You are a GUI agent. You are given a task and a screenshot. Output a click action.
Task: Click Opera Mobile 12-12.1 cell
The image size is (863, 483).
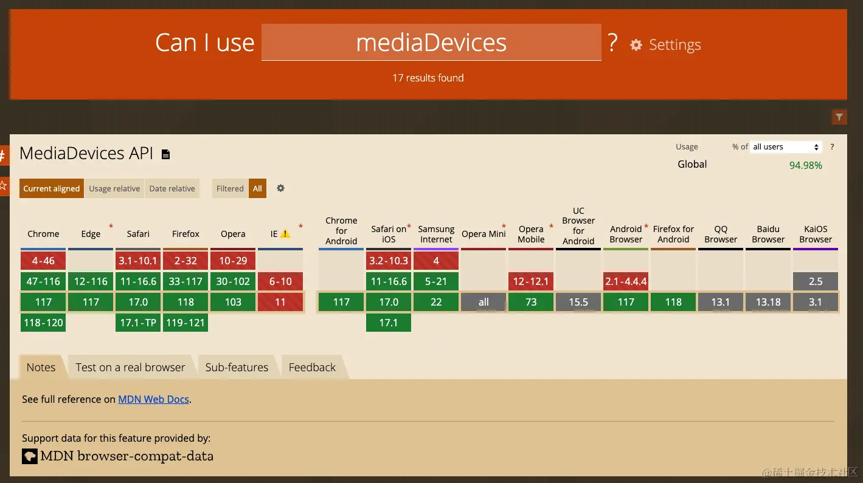[531, 281]
